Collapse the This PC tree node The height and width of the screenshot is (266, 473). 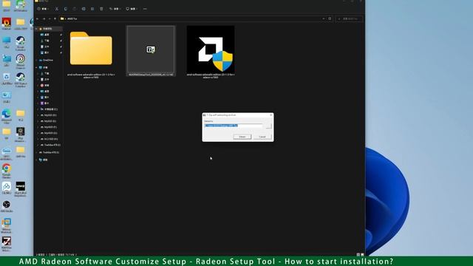37,67
